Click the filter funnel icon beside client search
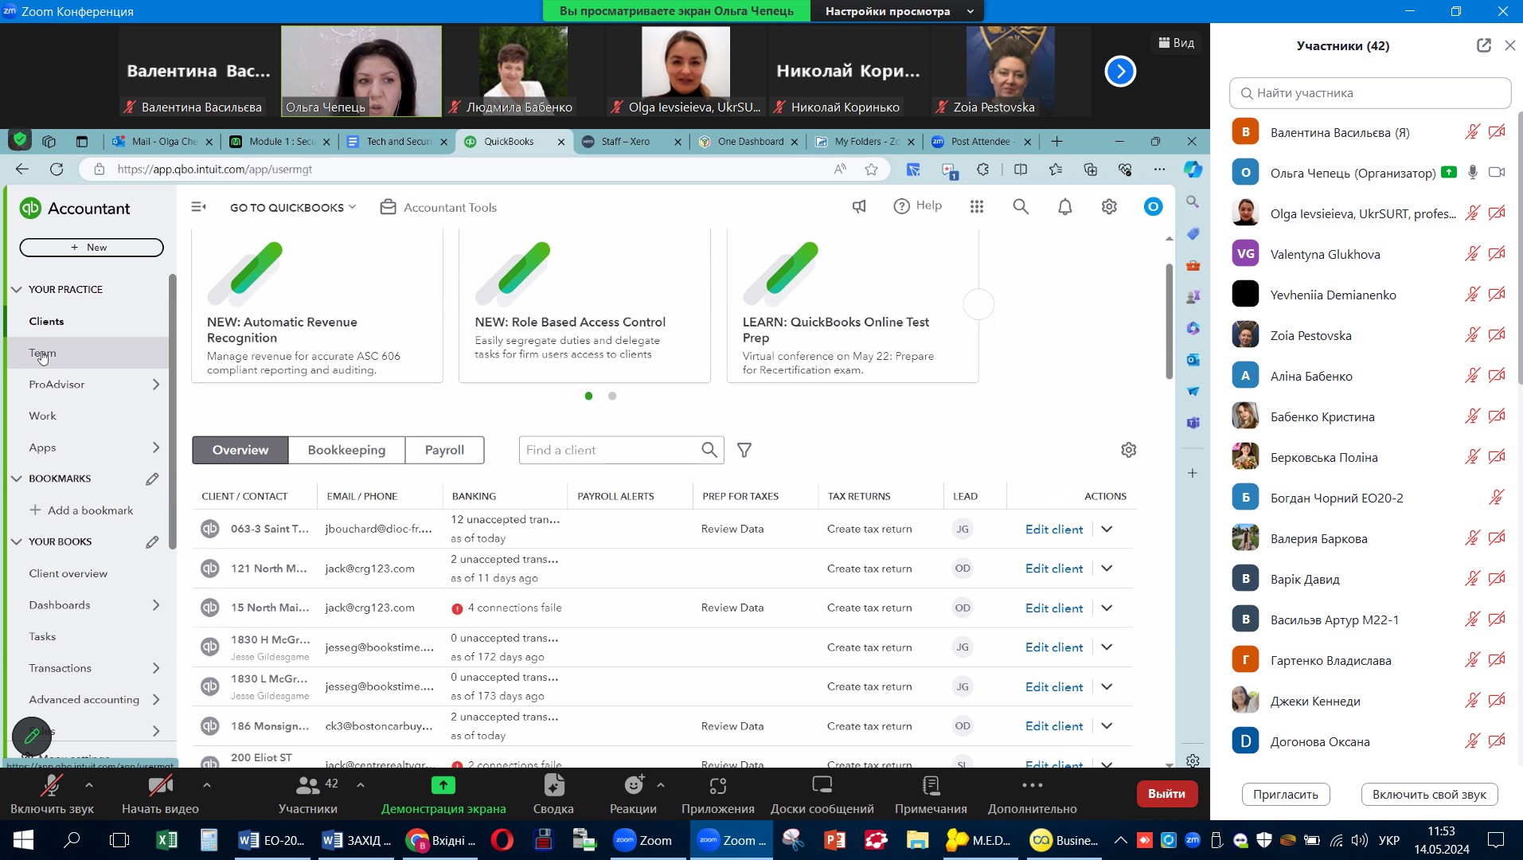Image resolution: width=1523 pixels, height=860 pixels. (x=744, y=451)
